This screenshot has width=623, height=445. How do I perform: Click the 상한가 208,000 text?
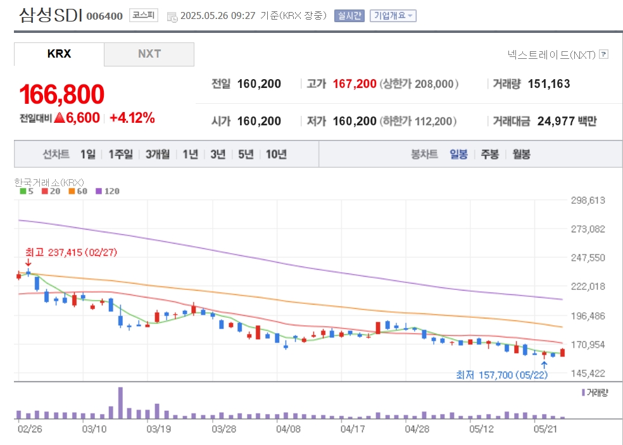tap(419, 84)
